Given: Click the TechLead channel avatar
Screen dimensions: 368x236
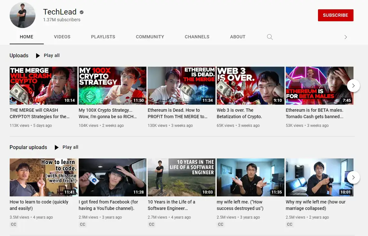Looking at the screenshot, I should pos(22,15).
